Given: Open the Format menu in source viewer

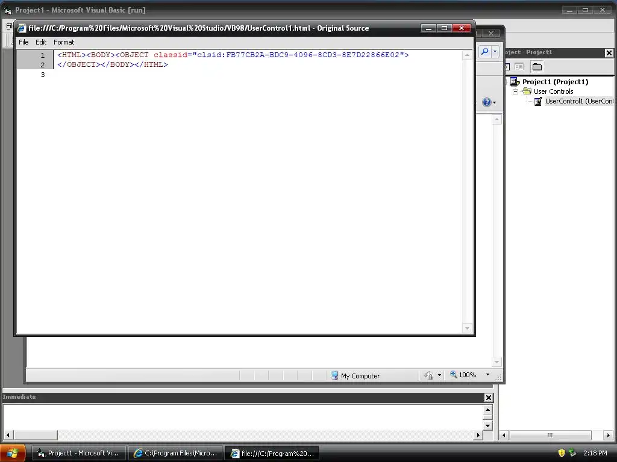Looking at the screenshot, I should (x=64, y=42).
